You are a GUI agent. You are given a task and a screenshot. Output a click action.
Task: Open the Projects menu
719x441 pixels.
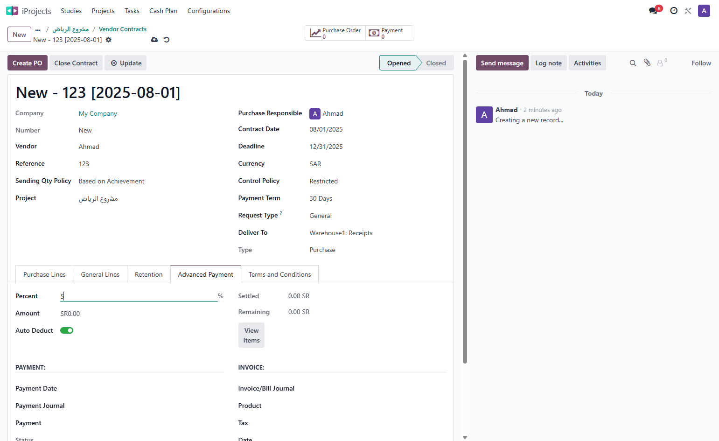(x=103, y=11)
